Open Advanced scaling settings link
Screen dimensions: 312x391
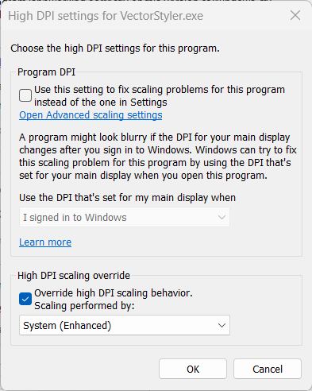coord(91,115)
